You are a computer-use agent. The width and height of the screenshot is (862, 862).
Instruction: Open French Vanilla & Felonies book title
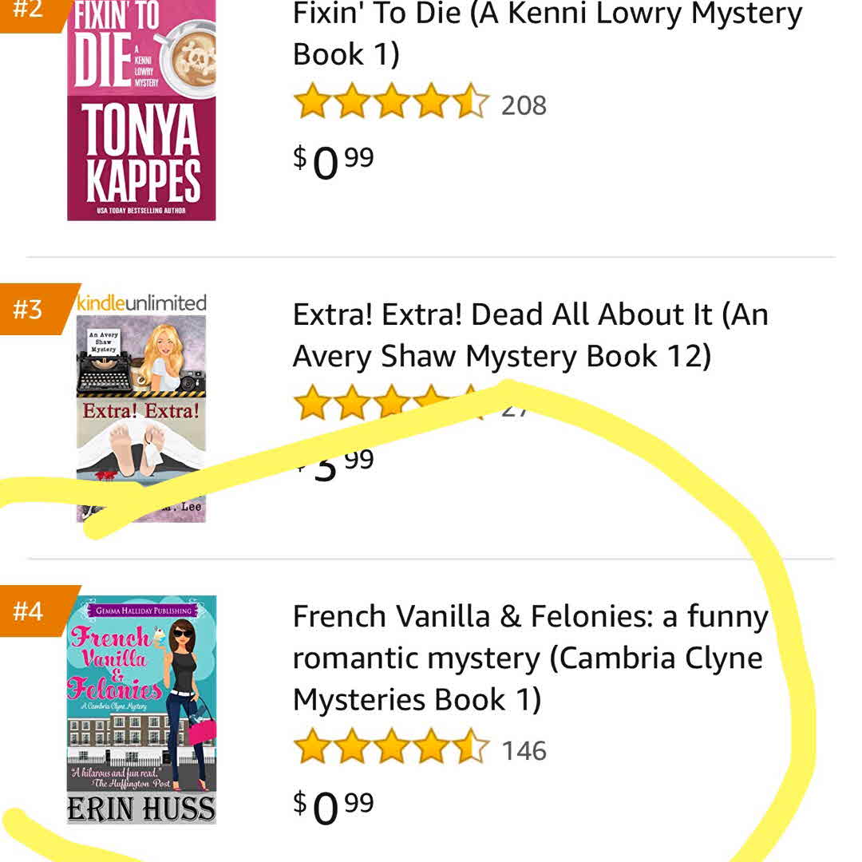click(530, 658)
